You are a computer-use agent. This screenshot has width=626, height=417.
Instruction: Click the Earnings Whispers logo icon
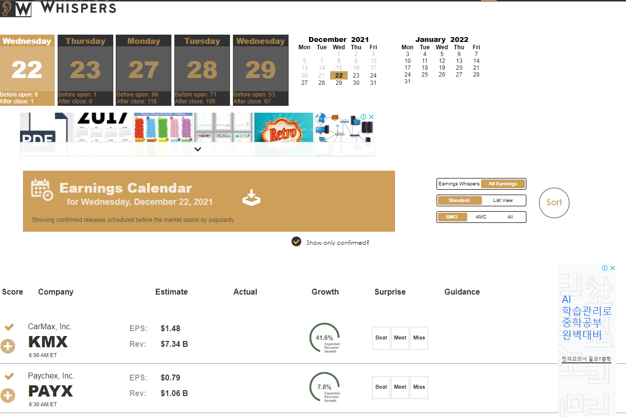tap(16, 9)
